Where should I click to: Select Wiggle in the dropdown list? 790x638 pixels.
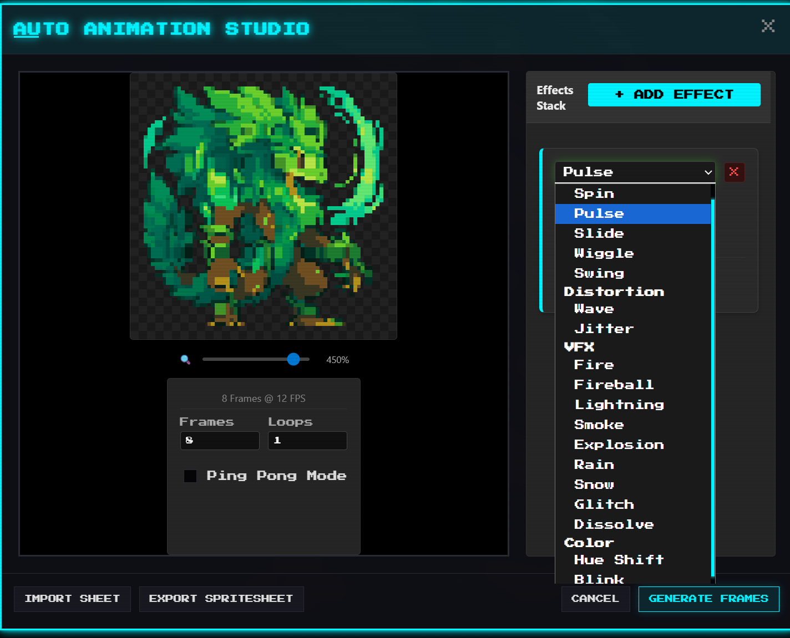[633, 254]
